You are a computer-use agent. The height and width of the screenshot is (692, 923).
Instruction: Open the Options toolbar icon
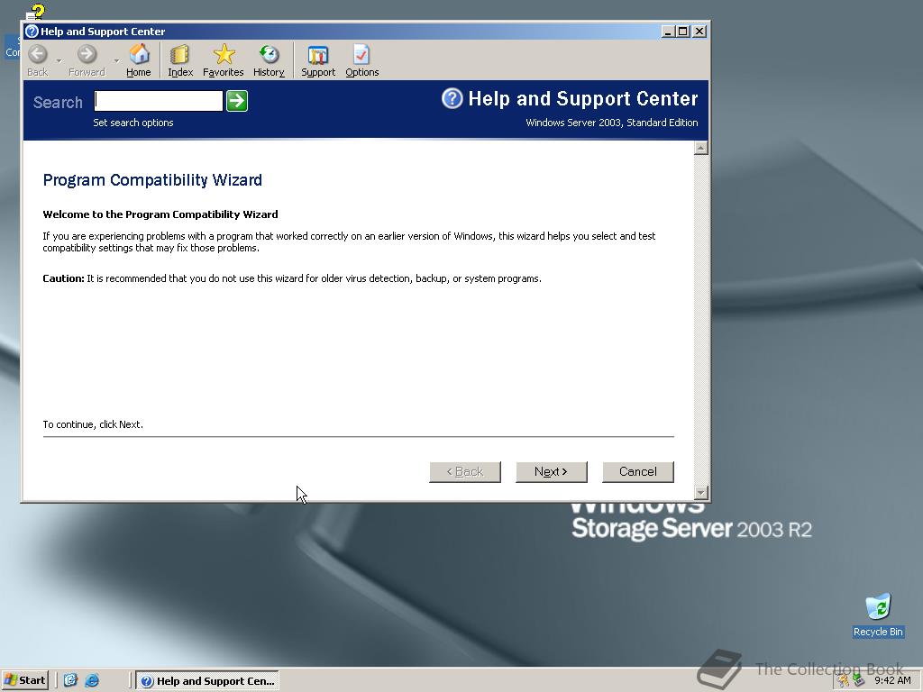click(362, 60)
